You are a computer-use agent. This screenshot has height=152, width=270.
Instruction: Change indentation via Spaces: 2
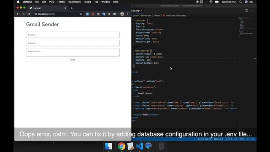219,139
